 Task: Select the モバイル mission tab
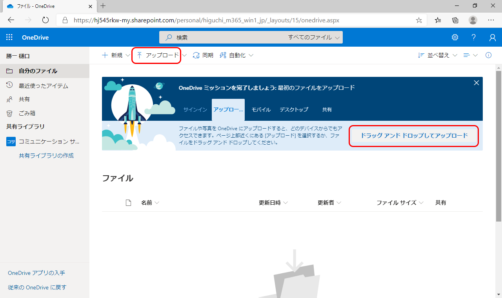tap(261, 110)
